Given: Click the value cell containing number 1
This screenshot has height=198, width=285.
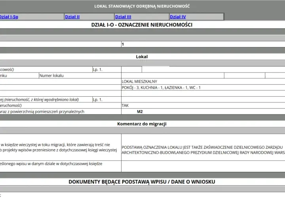Looking at the screenshot, I should [203, 44].
